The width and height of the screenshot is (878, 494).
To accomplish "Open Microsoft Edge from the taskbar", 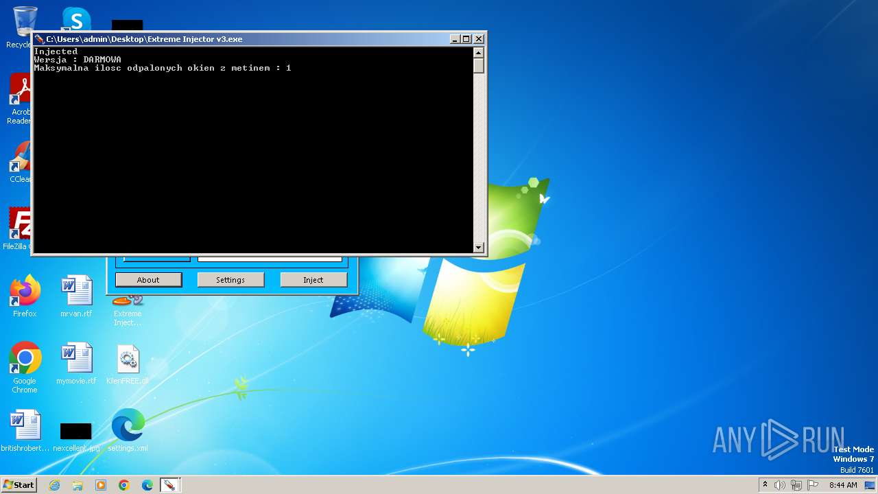I will click(x=147, y=485).
